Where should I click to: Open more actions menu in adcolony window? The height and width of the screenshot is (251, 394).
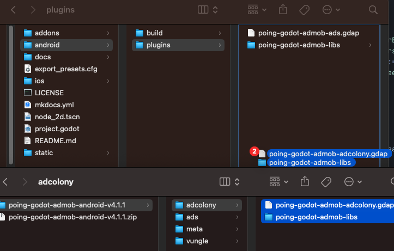pos(353,182)
